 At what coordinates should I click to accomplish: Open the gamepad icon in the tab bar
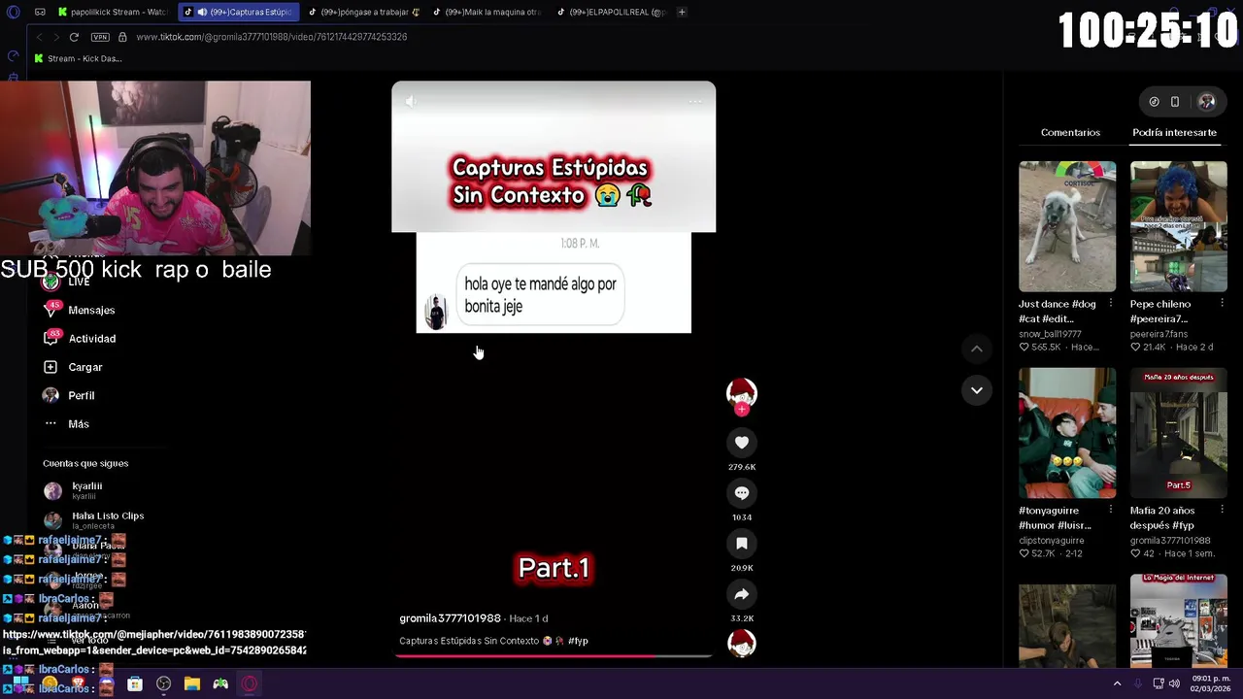[40, 12]
